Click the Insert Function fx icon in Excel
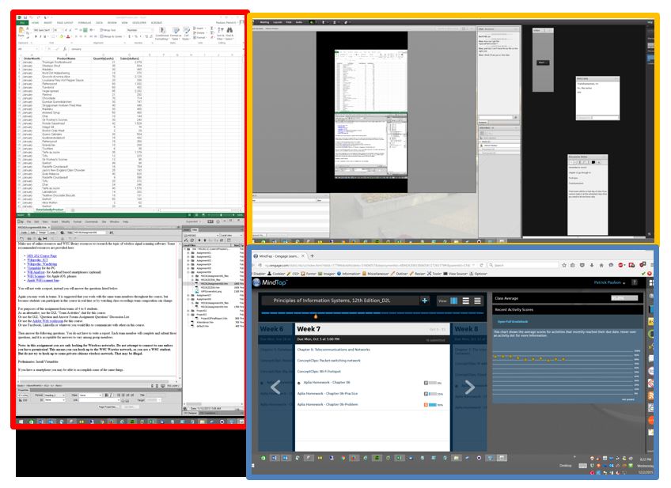 click(64, 47)
